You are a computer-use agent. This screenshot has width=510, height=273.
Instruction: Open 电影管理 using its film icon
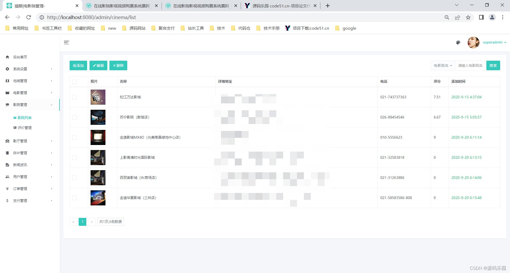[7, 93]
